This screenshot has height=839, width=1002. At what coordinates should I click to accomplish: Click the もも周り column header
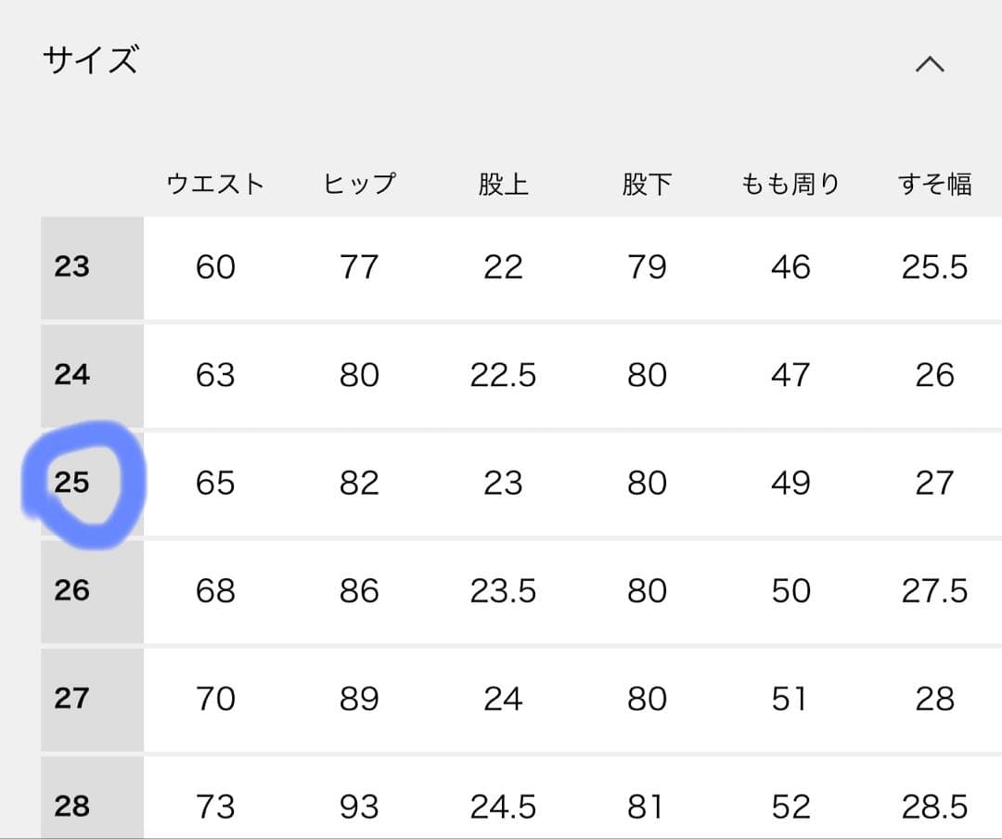(790, 184)
